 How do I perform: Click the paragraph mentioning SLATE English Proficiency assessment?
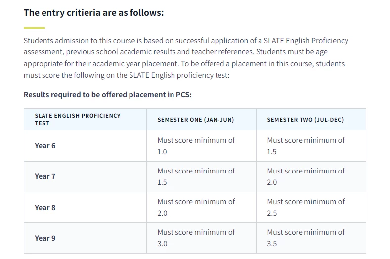click(x=186, y=58)
